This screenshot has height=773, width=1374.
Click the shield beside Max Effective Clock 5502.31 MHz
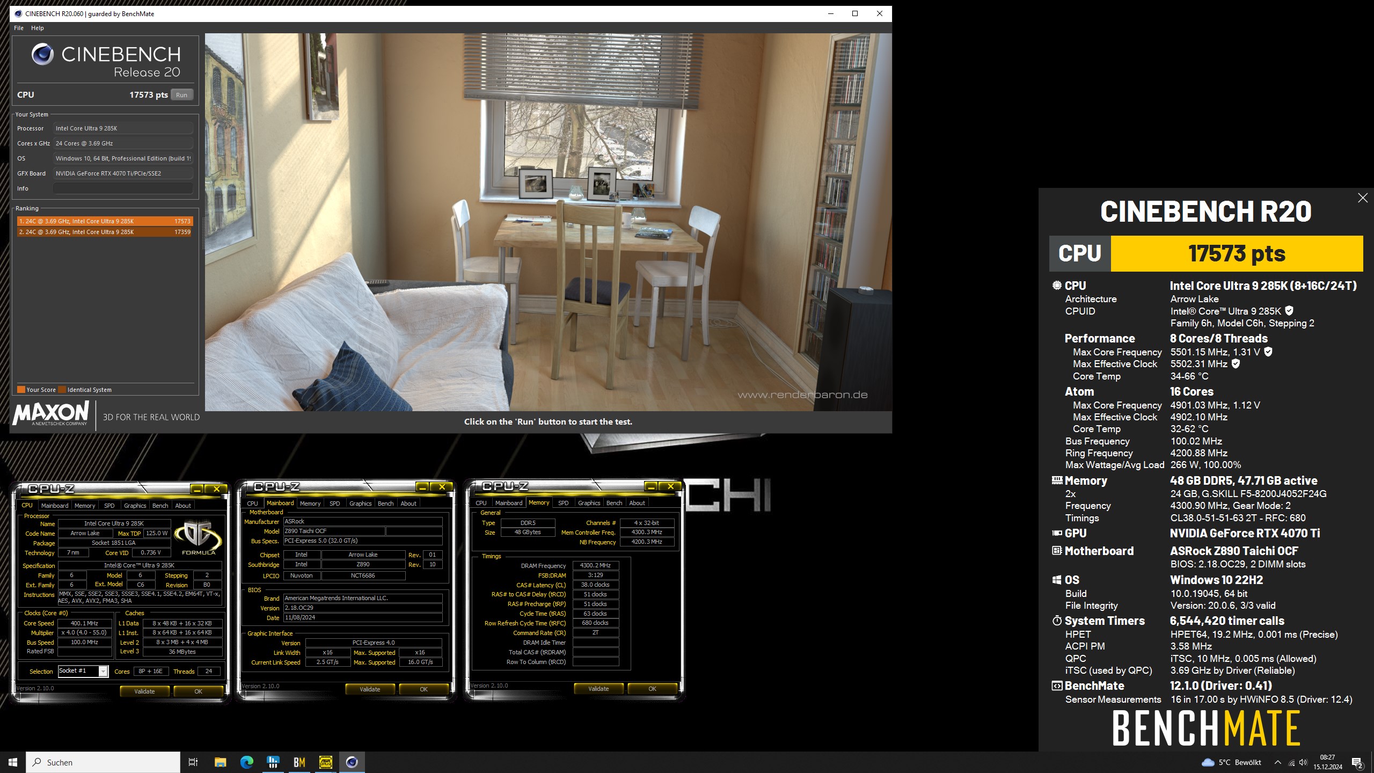(1236, 364)
